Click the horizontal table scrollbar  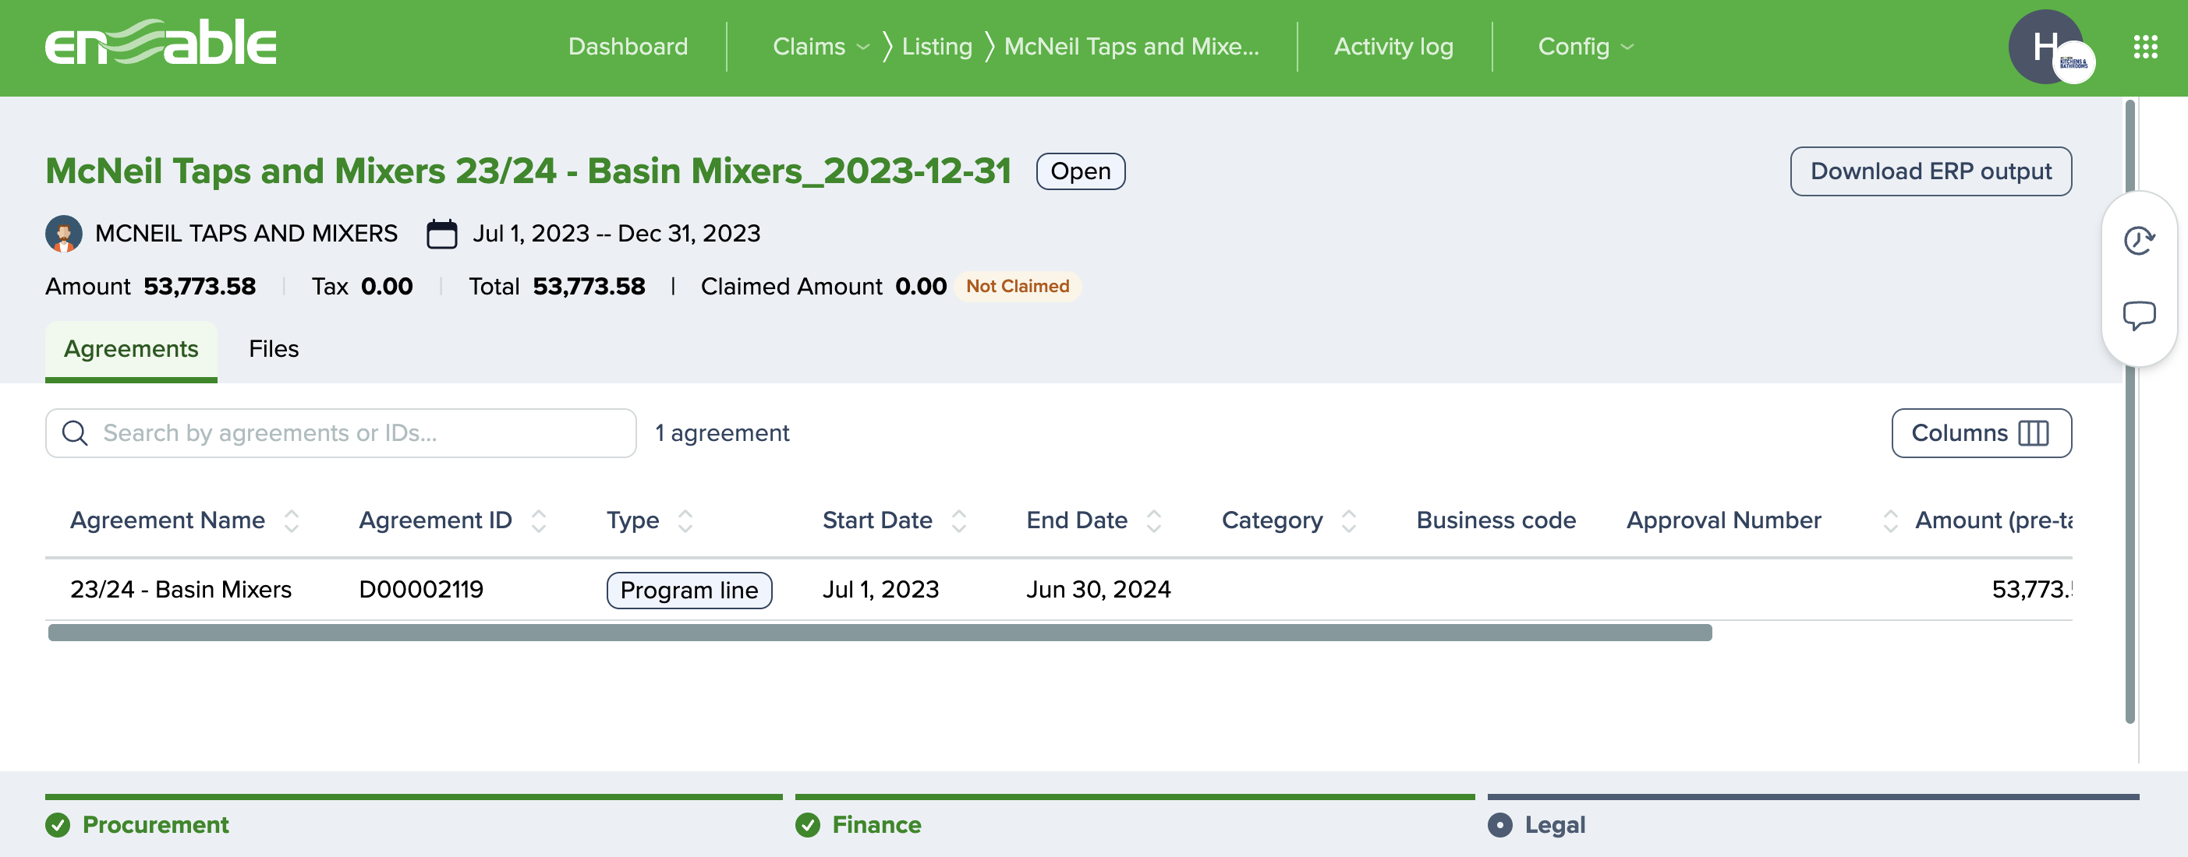tap(879, 633)
